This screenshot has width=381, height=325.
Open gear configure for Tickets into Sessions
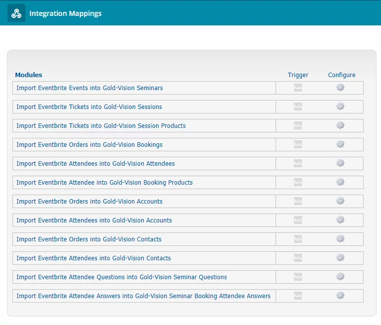coord(340,106)
